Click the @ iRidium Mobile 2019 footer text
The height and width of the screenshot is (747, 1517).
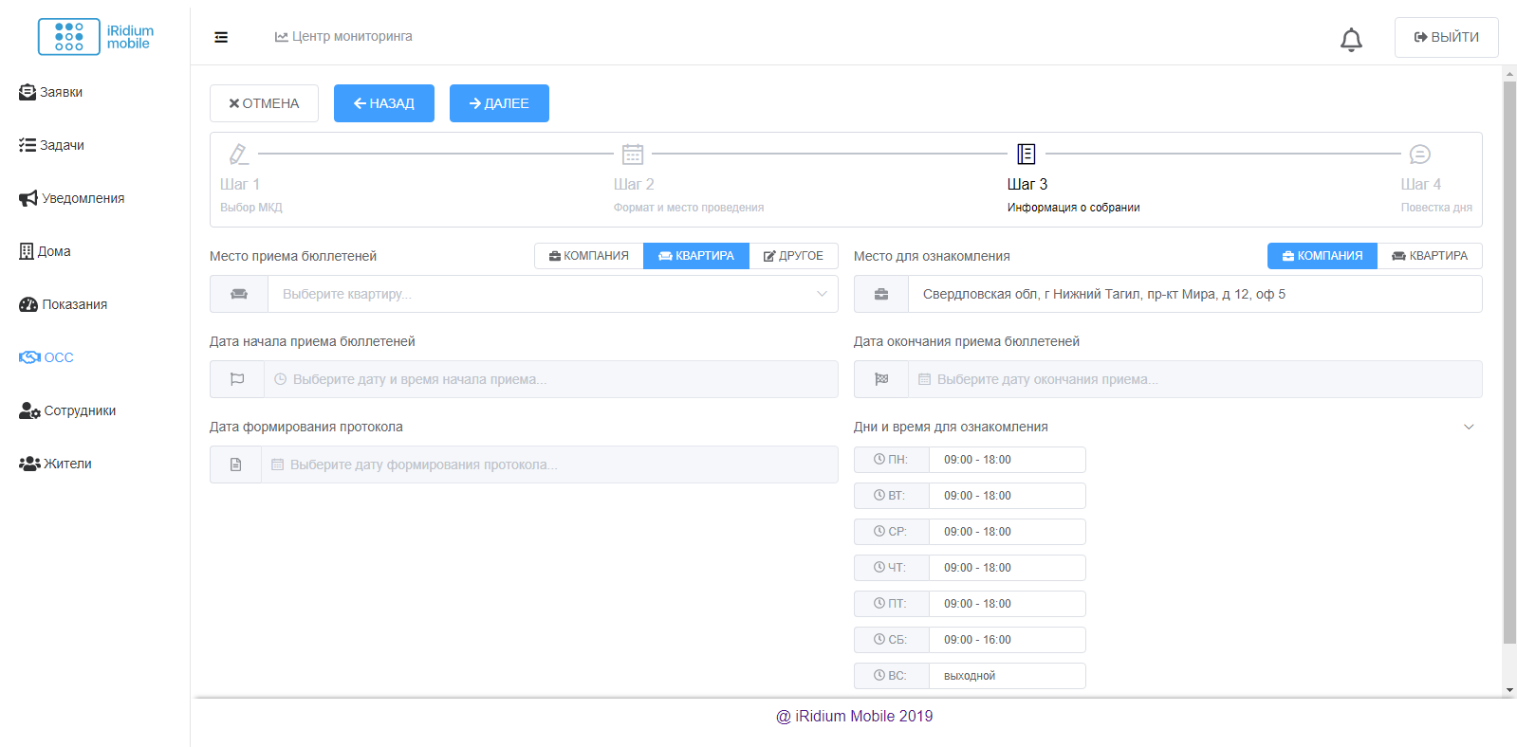854,717
